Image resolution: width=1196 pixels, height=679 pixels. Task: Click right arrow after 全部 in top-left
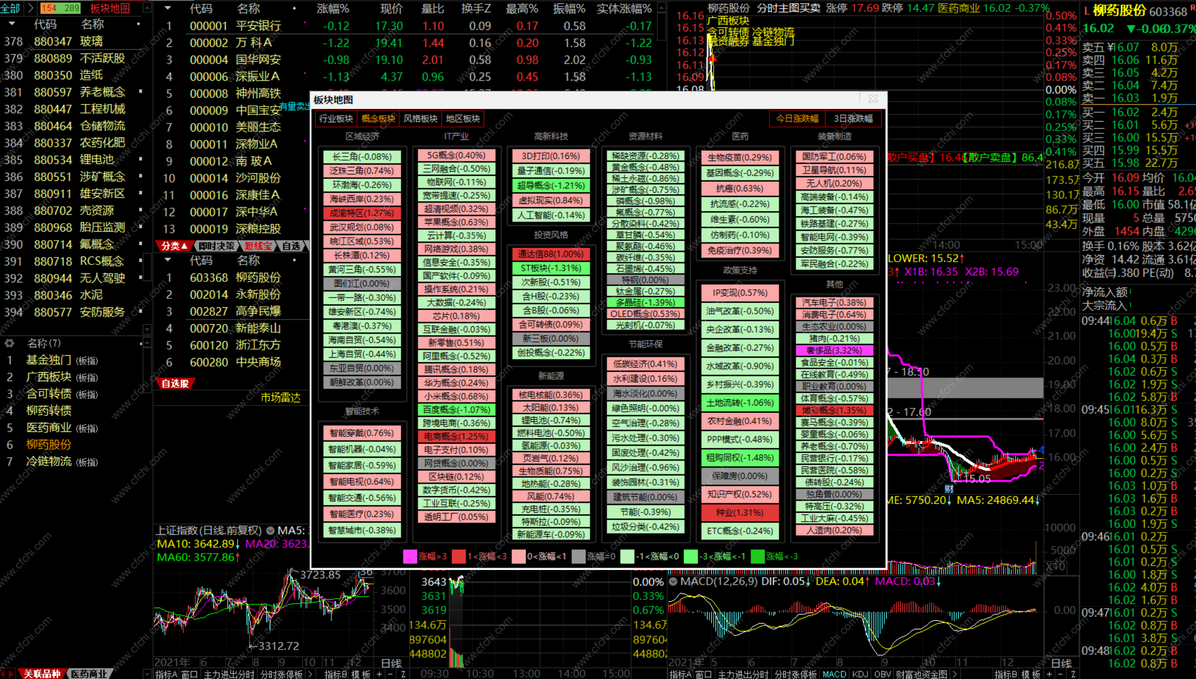click(31, 8)
